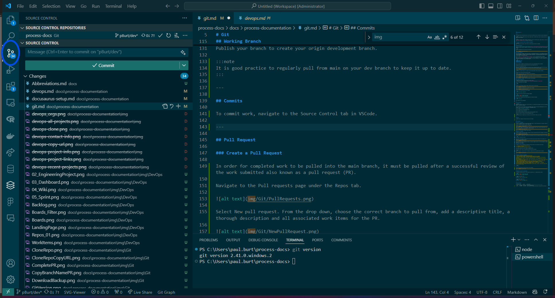Toggle whole word matching in find
The width and height of the screenshot is (555, 298).
(437, 37)
